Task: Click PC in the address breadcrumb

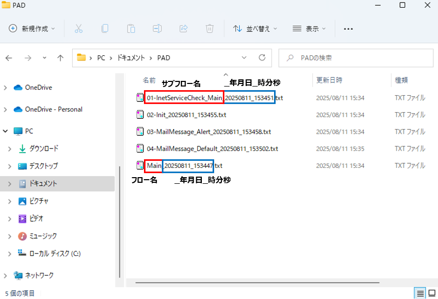Action: (x=101, y=58)
